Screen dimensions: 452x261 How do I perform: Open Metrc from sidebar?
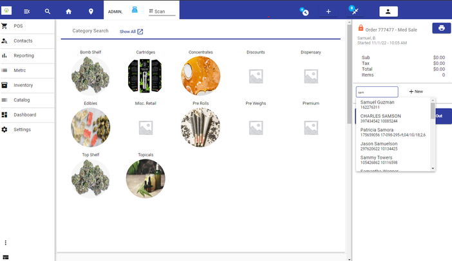(x=27, y=70)
